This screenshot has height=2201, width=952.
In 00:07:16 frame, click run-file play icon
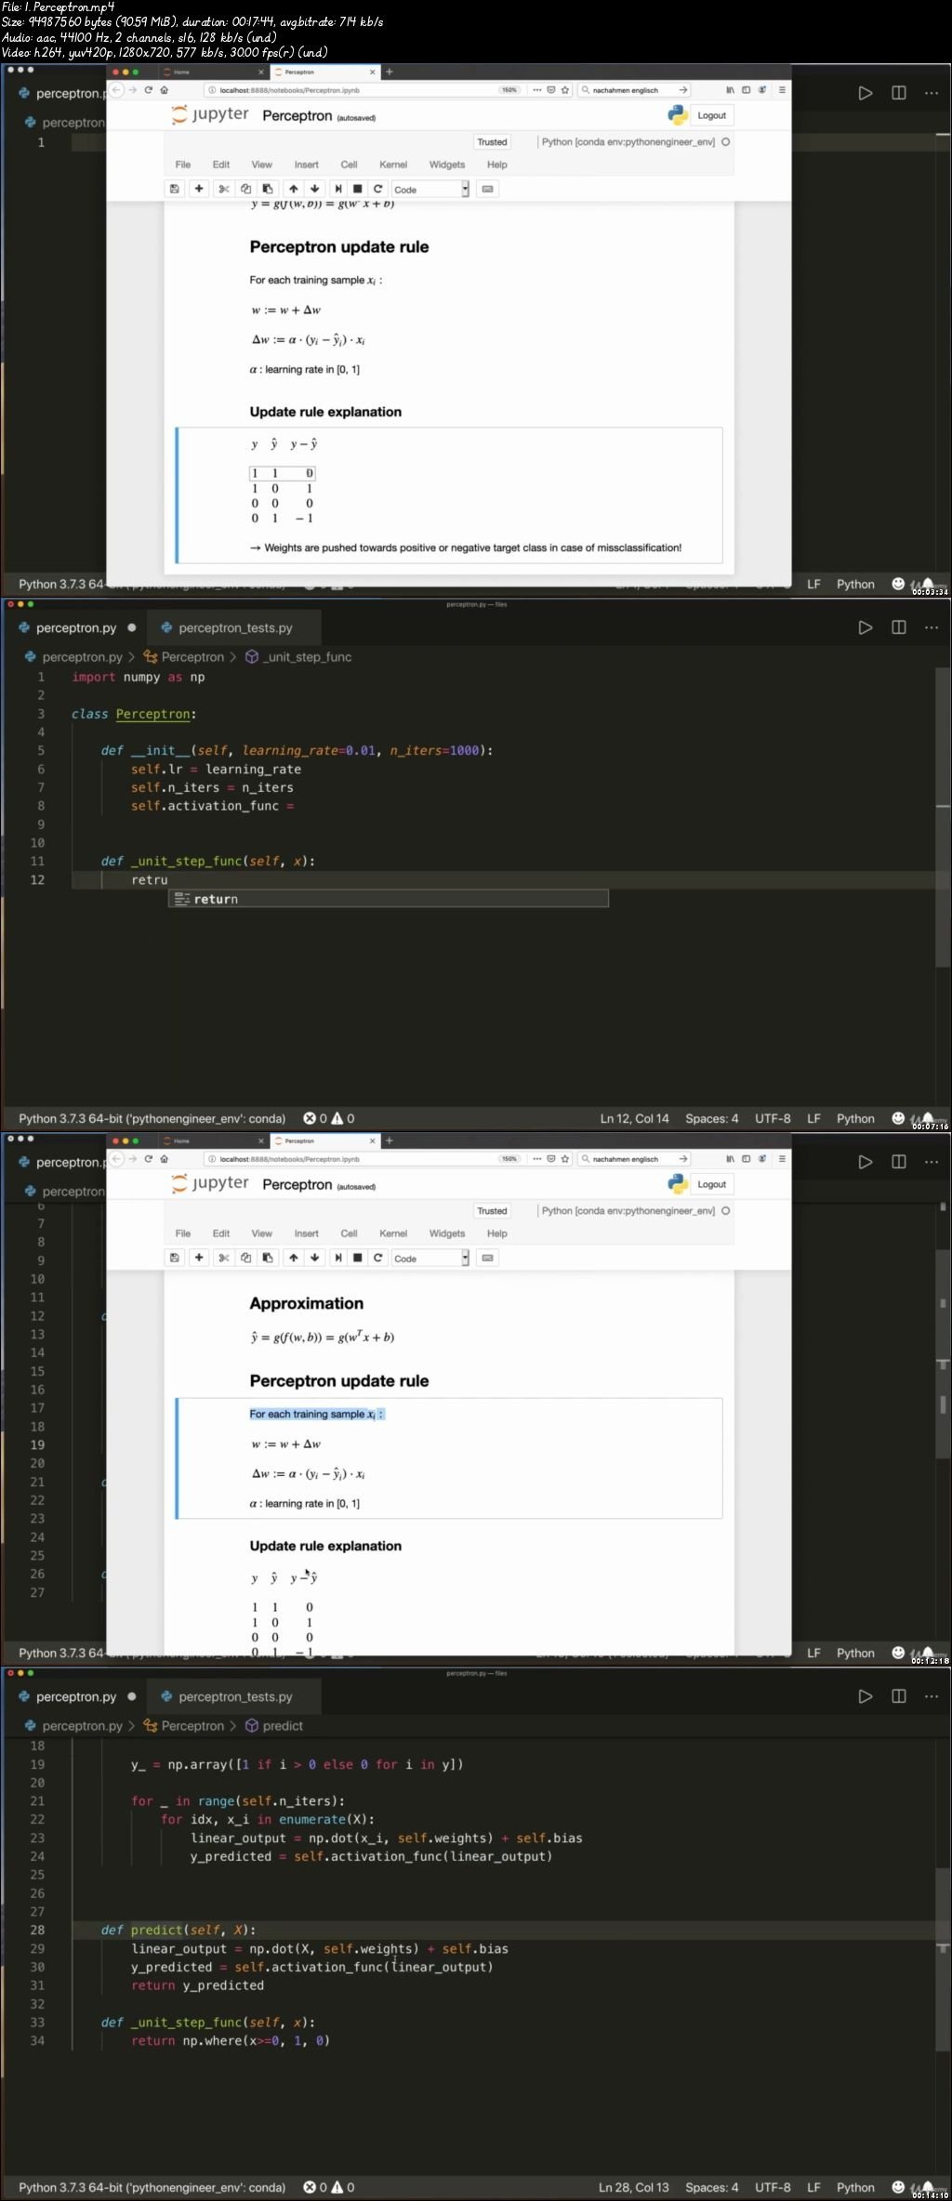tap(866, 627)
